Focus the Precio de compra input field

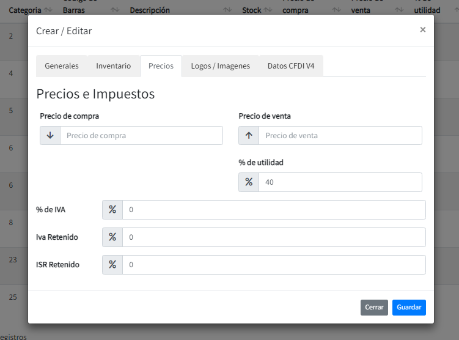[141, 136]
